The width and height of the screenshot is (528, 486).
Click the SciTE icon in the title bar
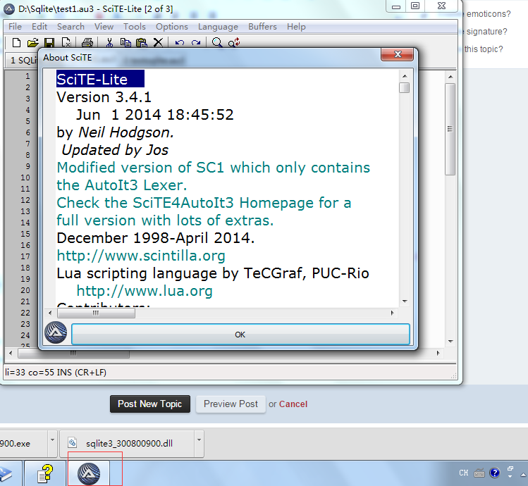coord(9,9)
